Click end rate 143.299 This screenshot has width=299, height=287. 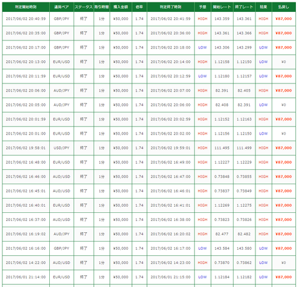(244, 47)
